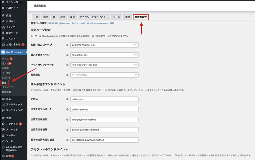The height and width of the screenshot is (160, 255).
Task: Open the 機能 sub-section link
Action: pos(112,23)
